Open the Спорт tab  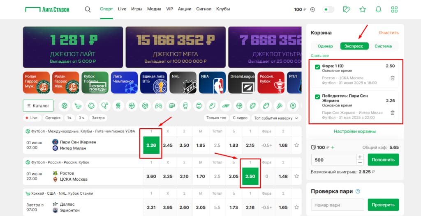click(x=106, y=9)
